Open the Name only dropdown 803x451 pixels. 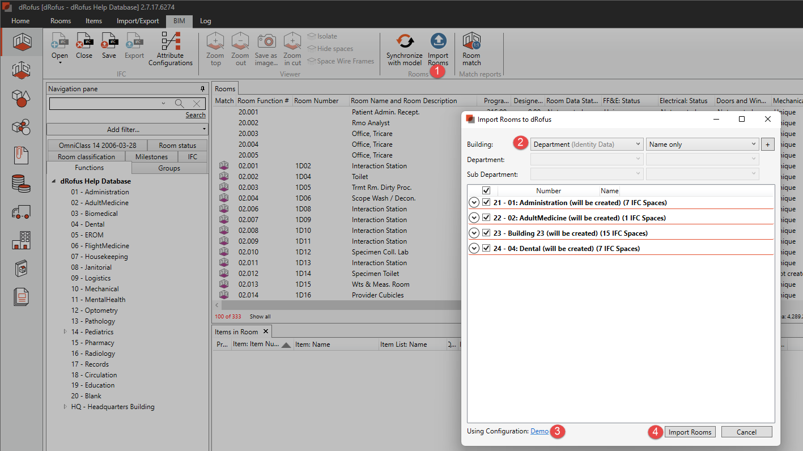click(702, 144)
